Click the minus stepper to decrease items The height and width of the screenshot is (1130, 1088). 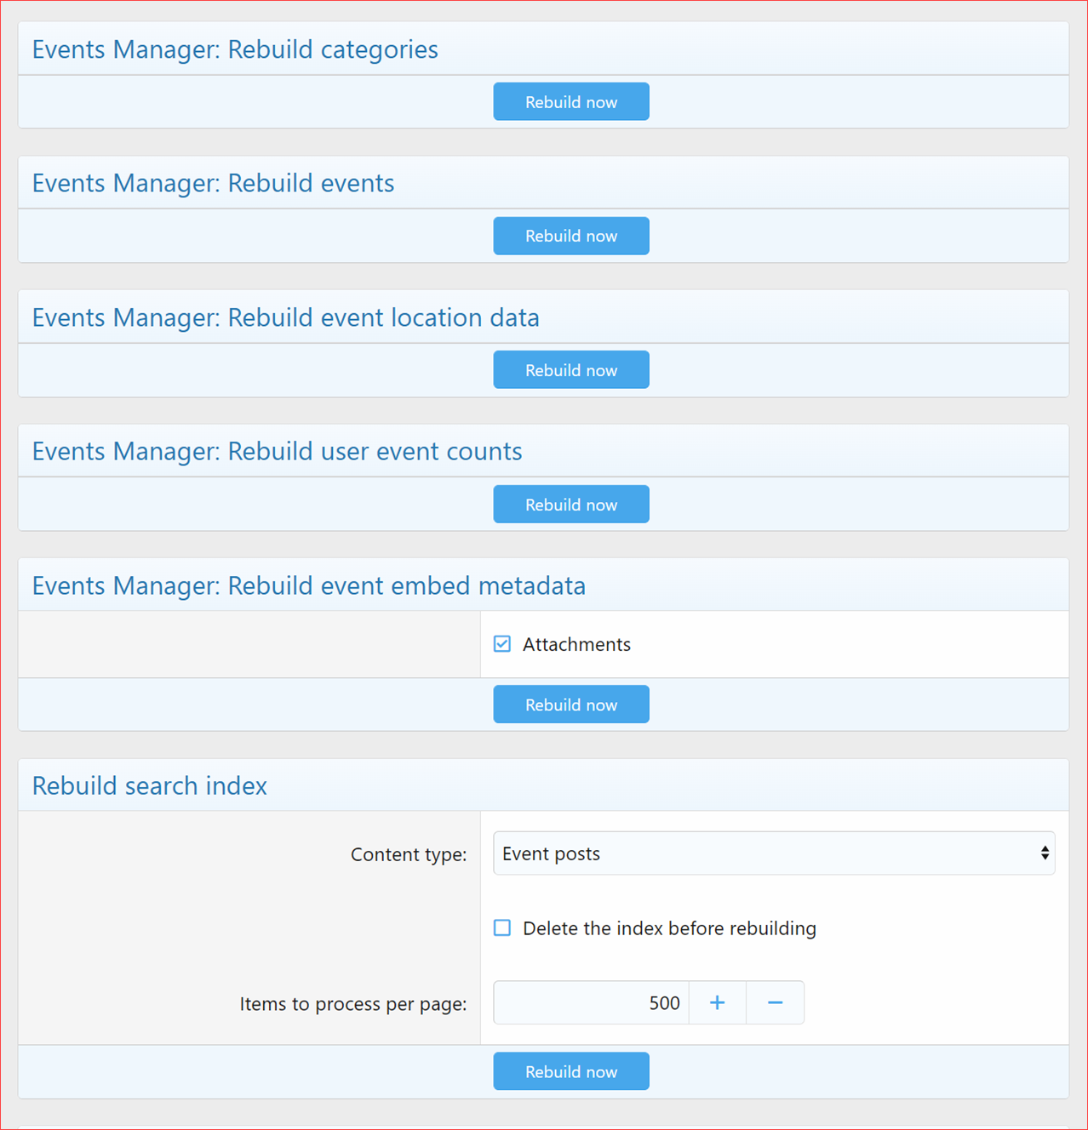coord(775,1002)
